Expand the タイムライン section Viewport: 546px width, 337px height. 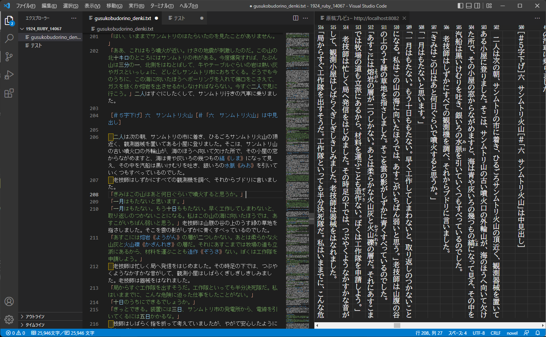pyautogui.click(x=50, y=325)
